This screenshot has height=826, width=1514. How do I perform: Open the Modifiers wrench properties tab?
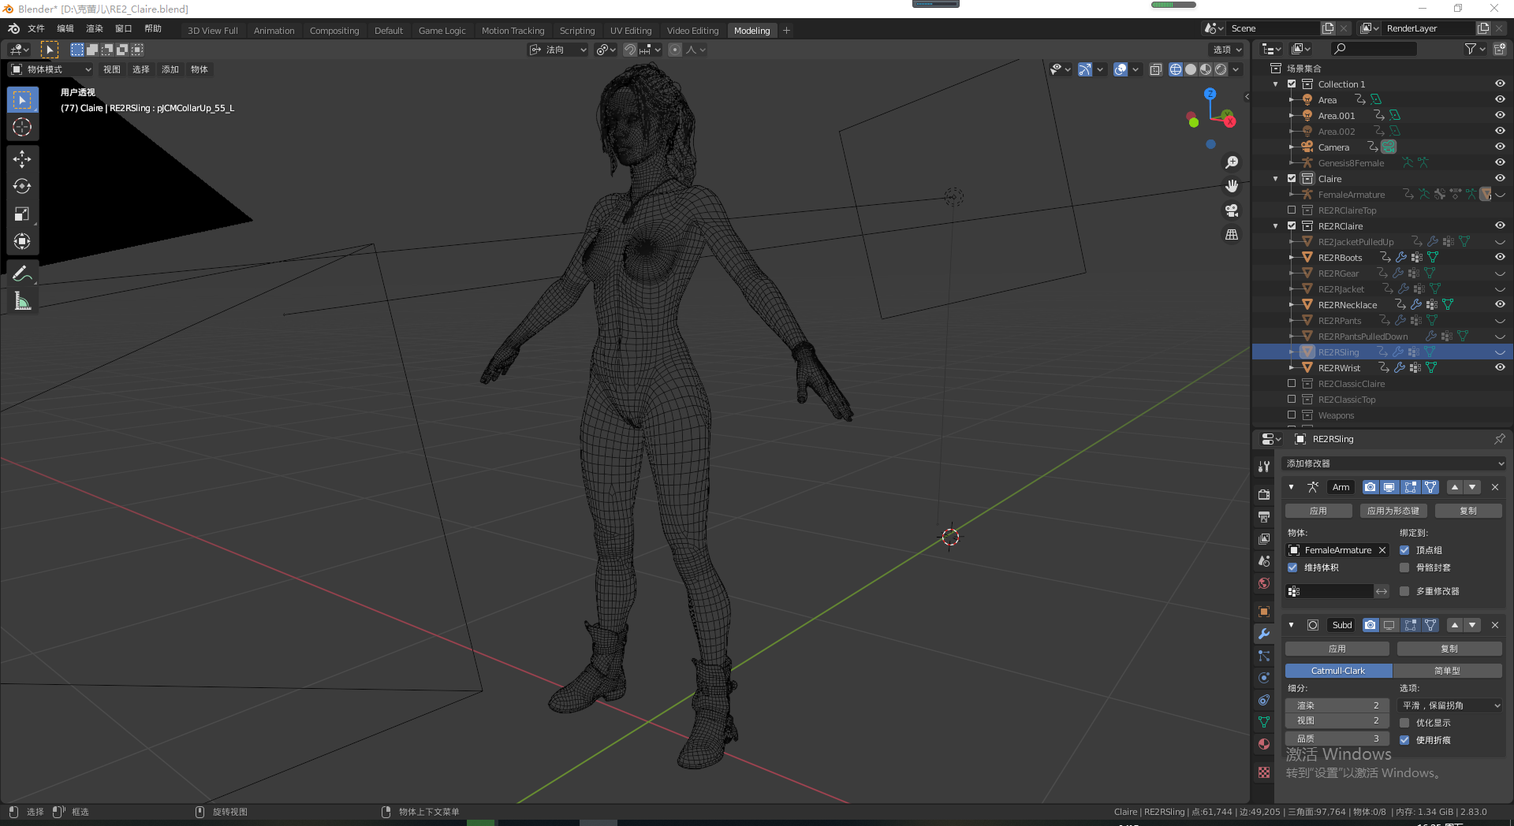pos(1264,634)
